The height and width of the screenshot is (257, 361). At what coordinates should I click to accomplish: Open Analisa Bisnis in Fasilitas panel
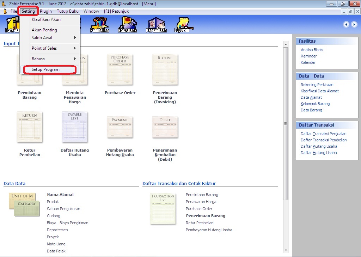click(312, 50)
